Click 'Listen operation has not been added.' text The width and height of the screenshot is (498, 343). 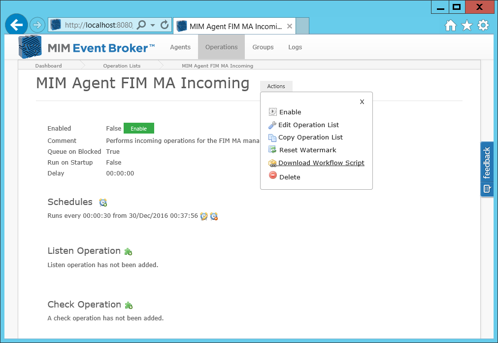(103, 265)
